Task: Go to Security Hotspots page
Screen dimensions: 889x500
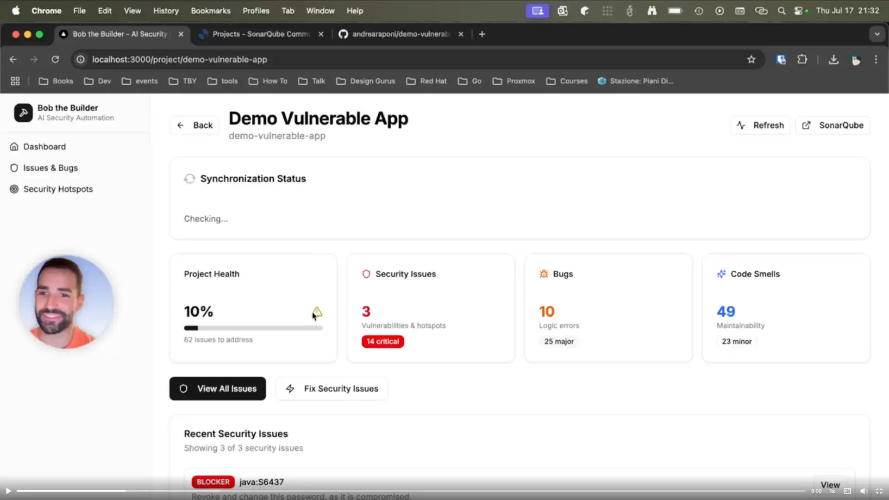Action: pyautogui.click(x=58, y=189)
